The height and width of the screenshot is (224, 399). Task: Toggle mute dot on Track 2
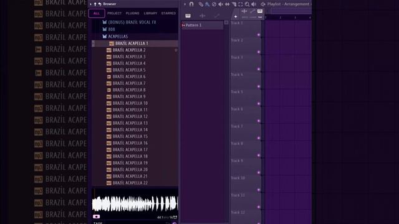coord(259,52)
